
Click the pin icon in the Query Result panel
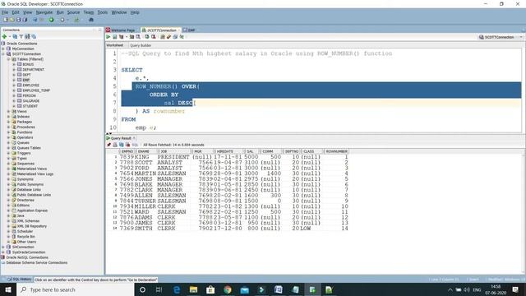tap(108, 145)
